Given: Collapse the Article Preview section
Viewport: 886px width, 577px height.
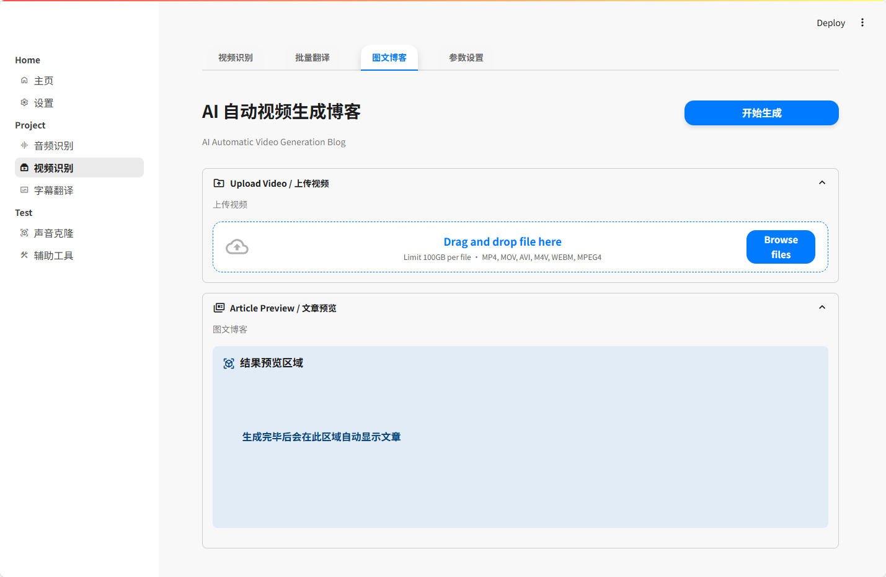Looking at the screenshot, I should 822,308.
